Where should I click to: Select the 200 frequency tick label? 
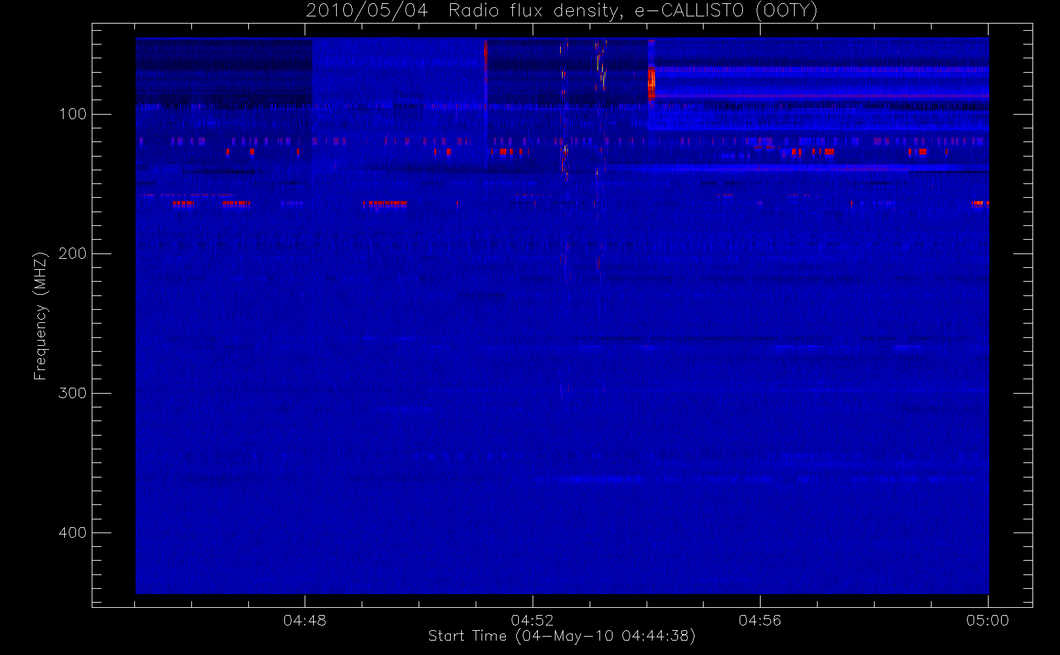pos(72,253)
